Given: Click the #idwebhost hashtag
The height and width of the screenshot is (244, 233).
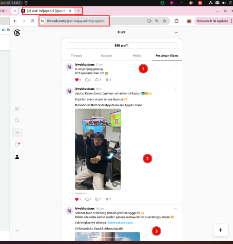Looking at the screenshot, I should pos(82,105).
